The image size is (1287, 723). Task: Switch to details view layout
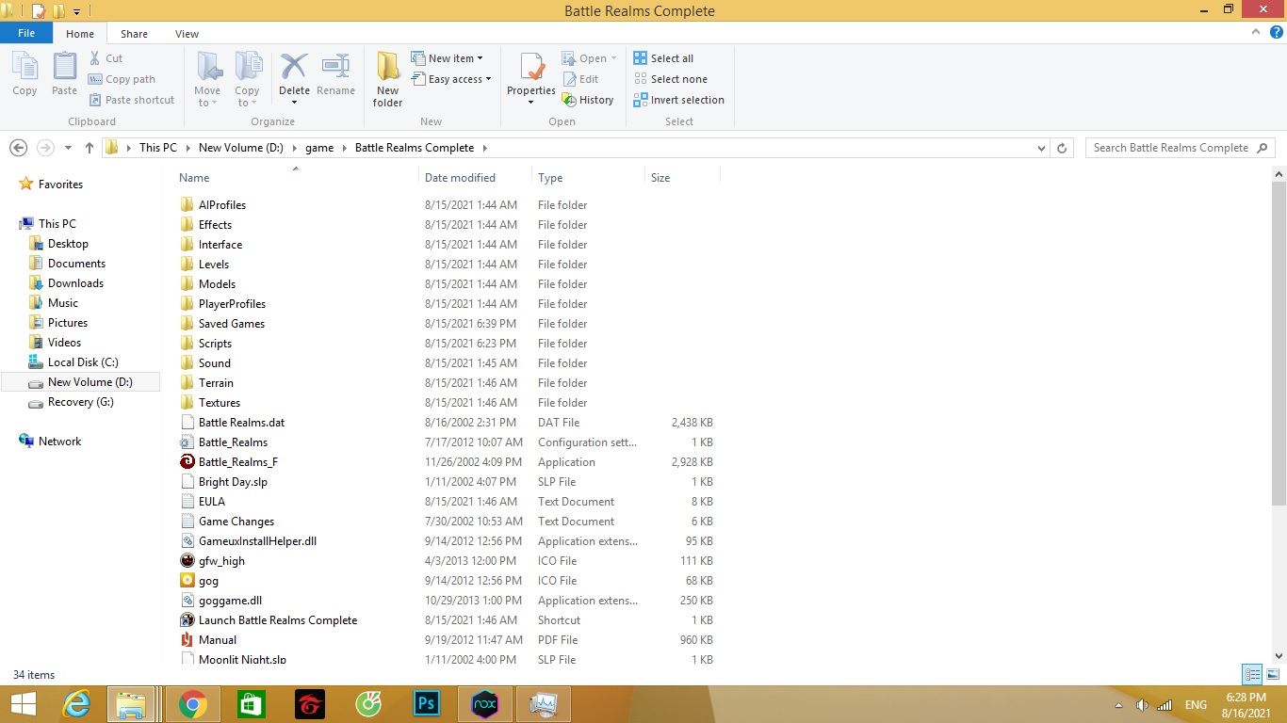tap(1252, 674)
